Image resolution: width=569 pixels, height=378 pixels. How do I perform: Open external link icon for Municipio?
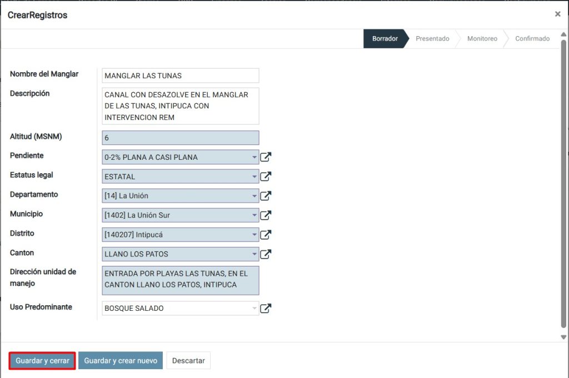266,215
